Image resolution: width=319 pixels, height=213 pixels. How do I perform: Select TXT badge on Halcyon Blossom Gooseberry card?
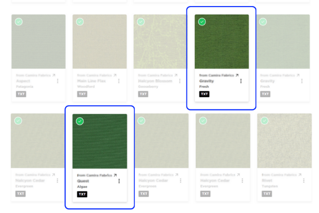(x=143, y=94)
